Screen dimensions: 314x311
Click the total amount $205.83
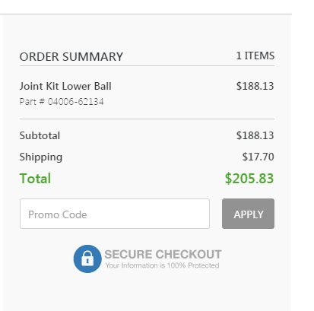point(249,179)
